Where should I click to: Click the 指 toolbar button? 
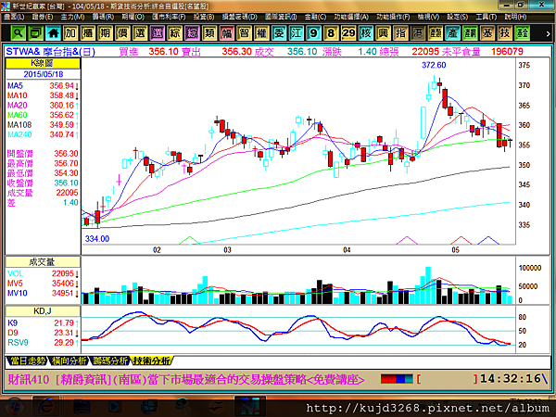pos(400,33)
